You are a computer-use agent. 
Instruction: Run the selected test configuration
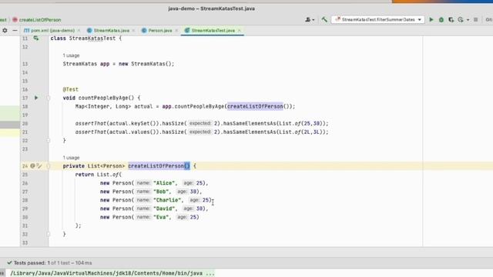point(431,19)
